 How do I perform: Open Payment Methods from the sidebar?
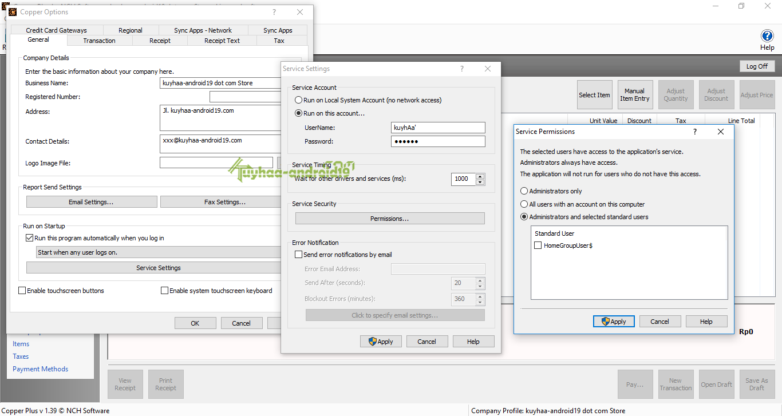[40, 369]
